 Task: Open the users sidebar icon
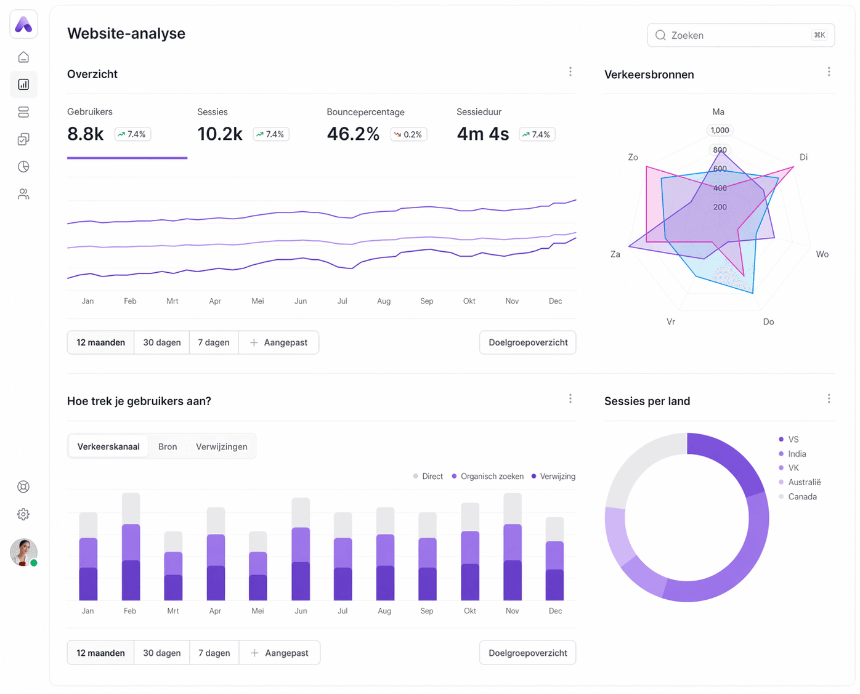click(23, 194)
